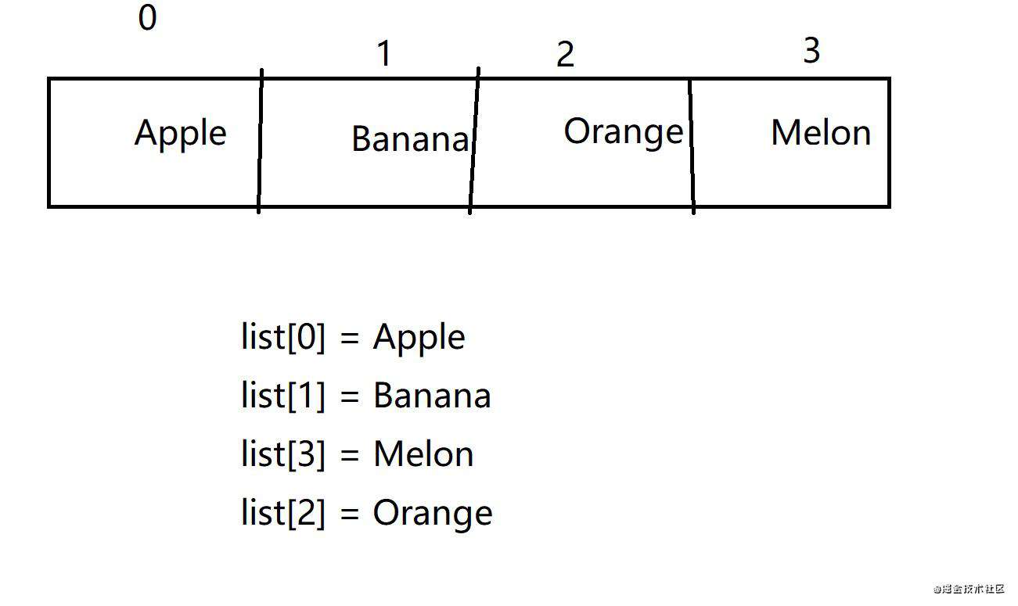This screenshot has height=606, width=1018.
Task: Click the Apple cell in the array
Action: 154,142
